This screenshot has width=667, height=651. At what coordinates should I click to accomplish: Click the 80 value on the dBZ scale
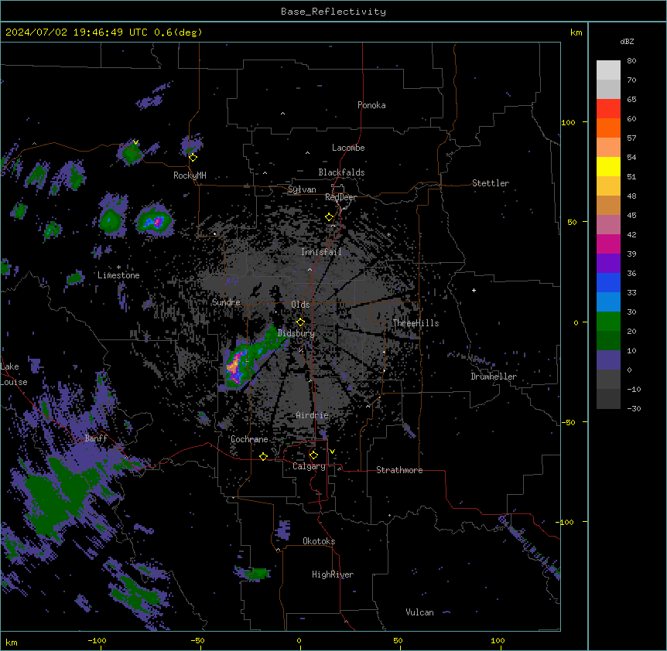631,61
